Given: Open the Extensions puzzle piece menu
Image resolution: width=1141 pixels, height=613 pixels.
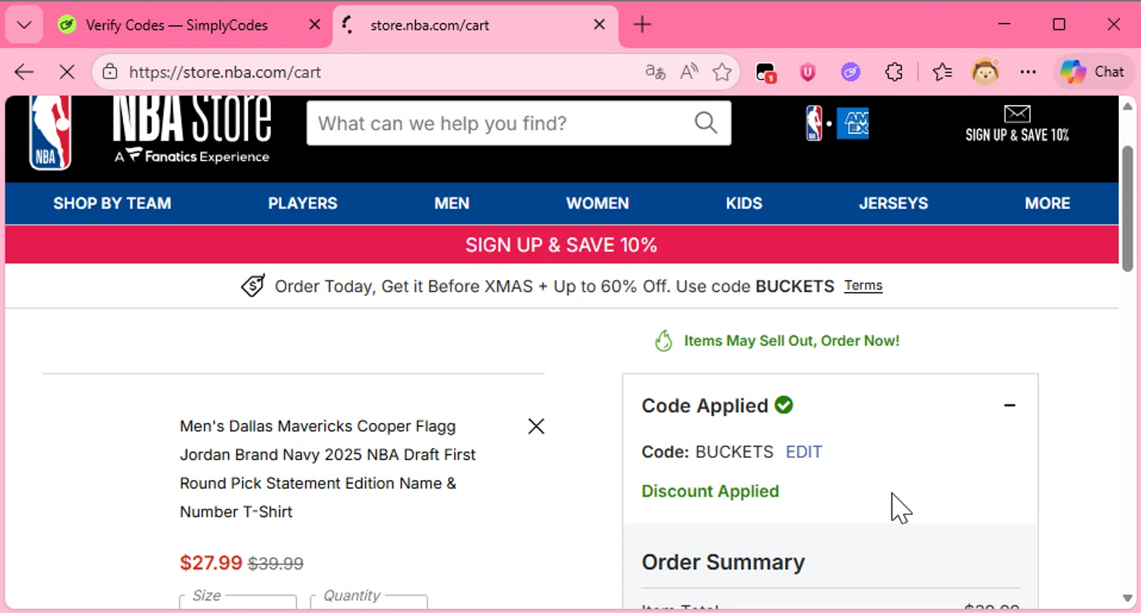Looking at the screenshot, I should tap(894, 72).
